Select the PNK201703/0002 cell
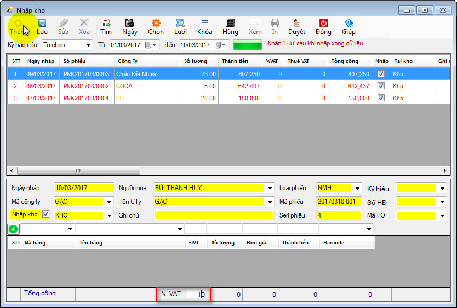 coord(87,86)
